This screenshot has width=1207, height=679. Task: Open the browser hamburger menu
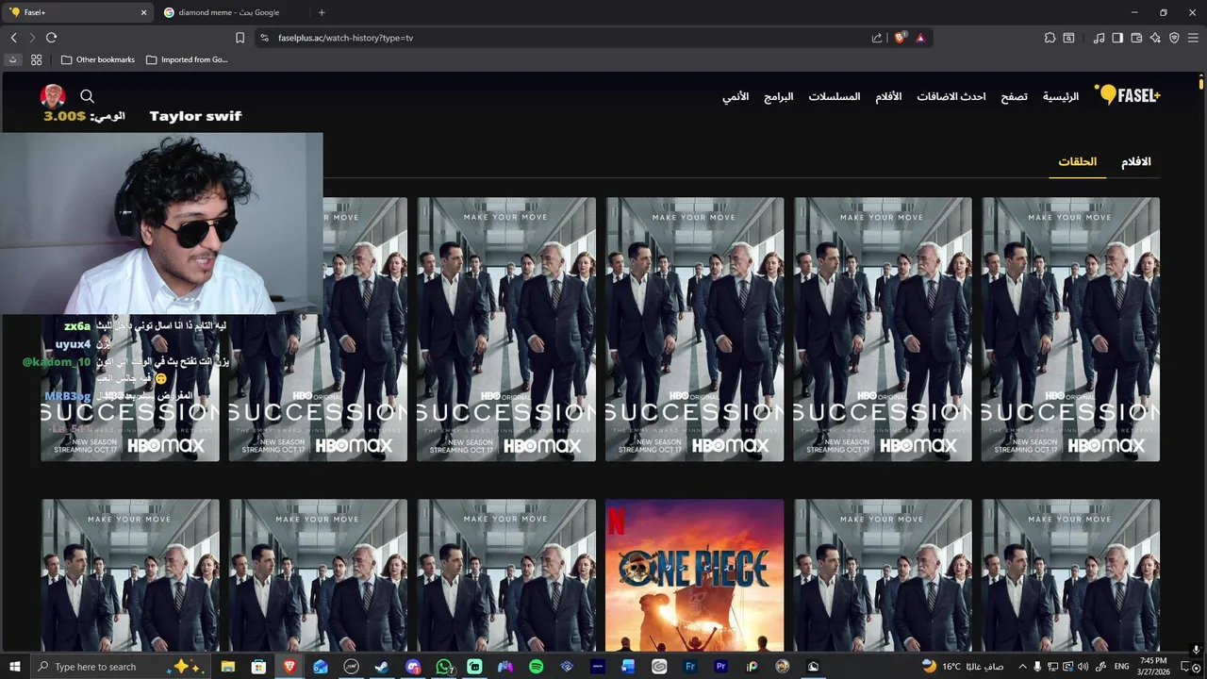point(1193,38)
